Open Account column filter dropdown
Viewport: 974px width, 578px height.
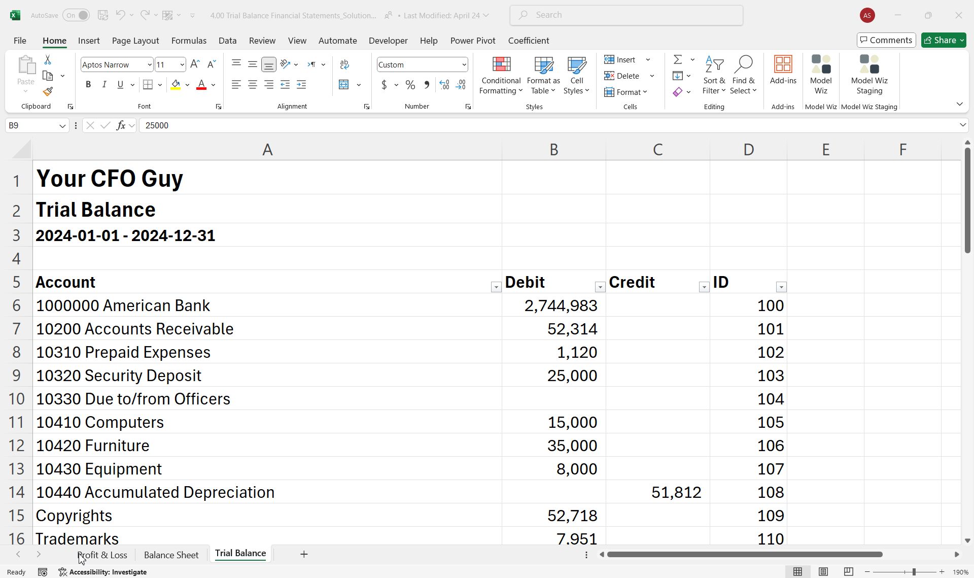pos(496,287)
